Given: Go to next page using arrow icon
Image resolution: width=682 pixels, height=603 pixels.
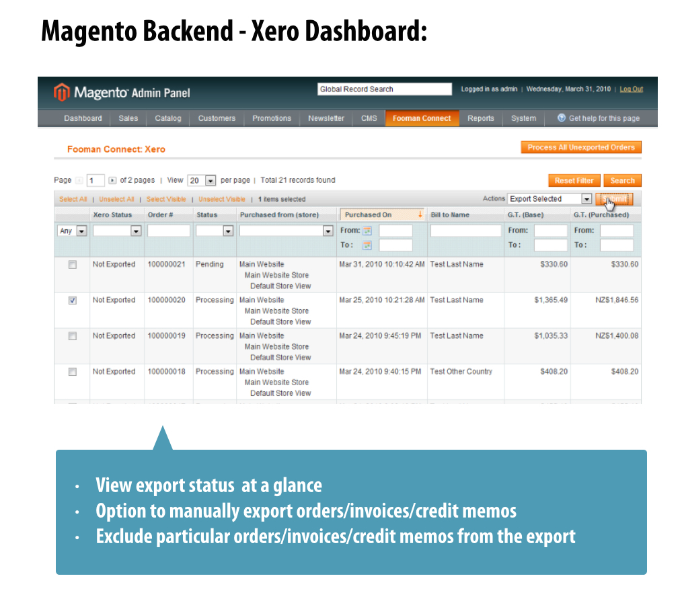Looking at the screenshot, I should tap(112, 181).
